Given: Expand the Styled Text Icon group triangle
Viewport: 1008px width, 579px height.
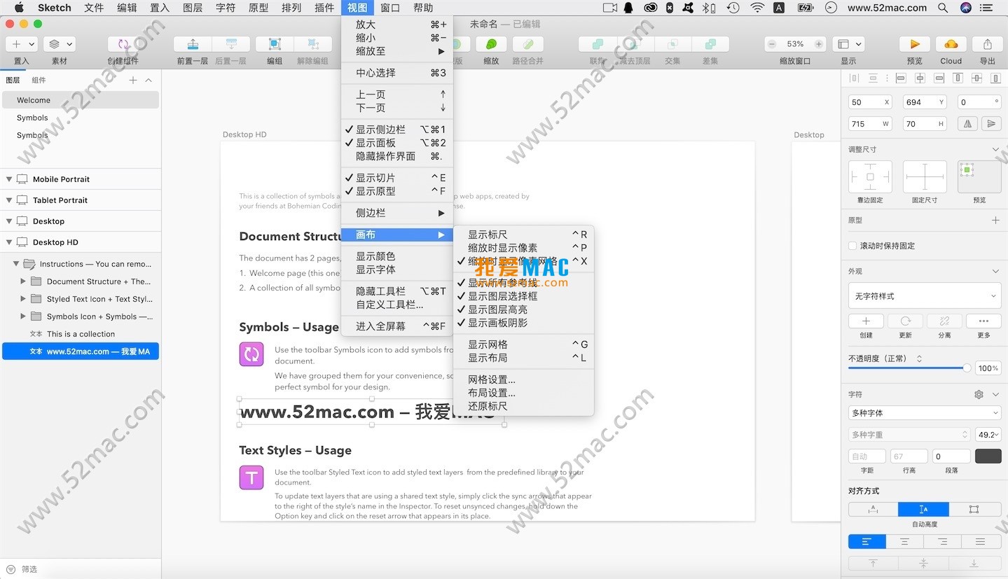Looking at the screenshot, I should (x=23, y=299).
